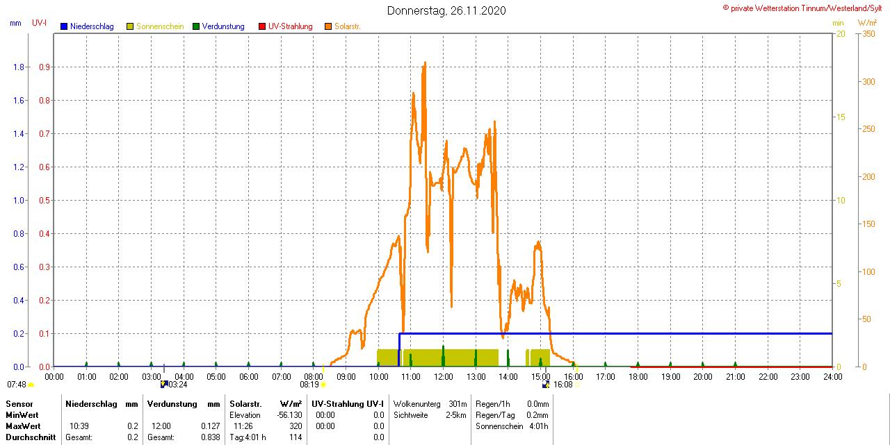Click the Verdunstung table column header

point(172,404)
